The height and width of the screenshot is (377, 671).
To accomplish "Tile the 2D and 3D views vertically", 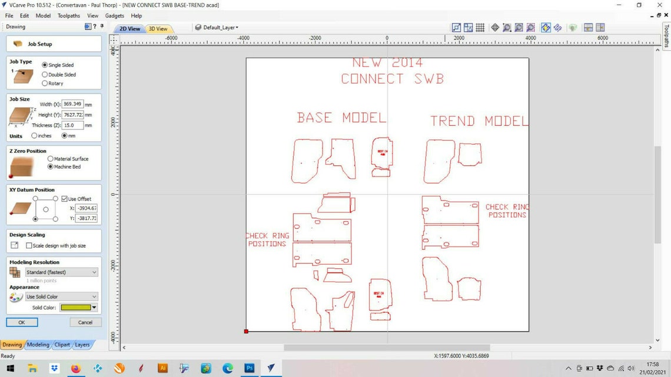I will [600, 28].
